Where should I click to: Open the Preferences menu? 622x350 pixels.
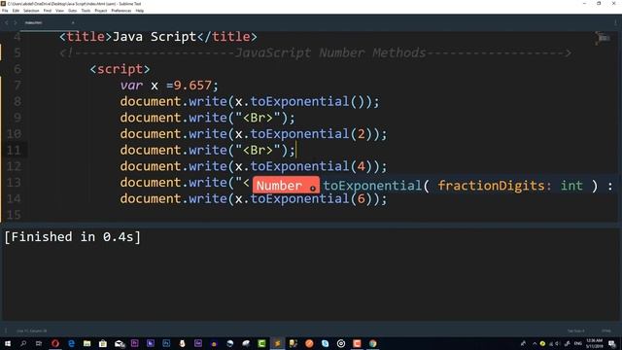click(121, 11)
